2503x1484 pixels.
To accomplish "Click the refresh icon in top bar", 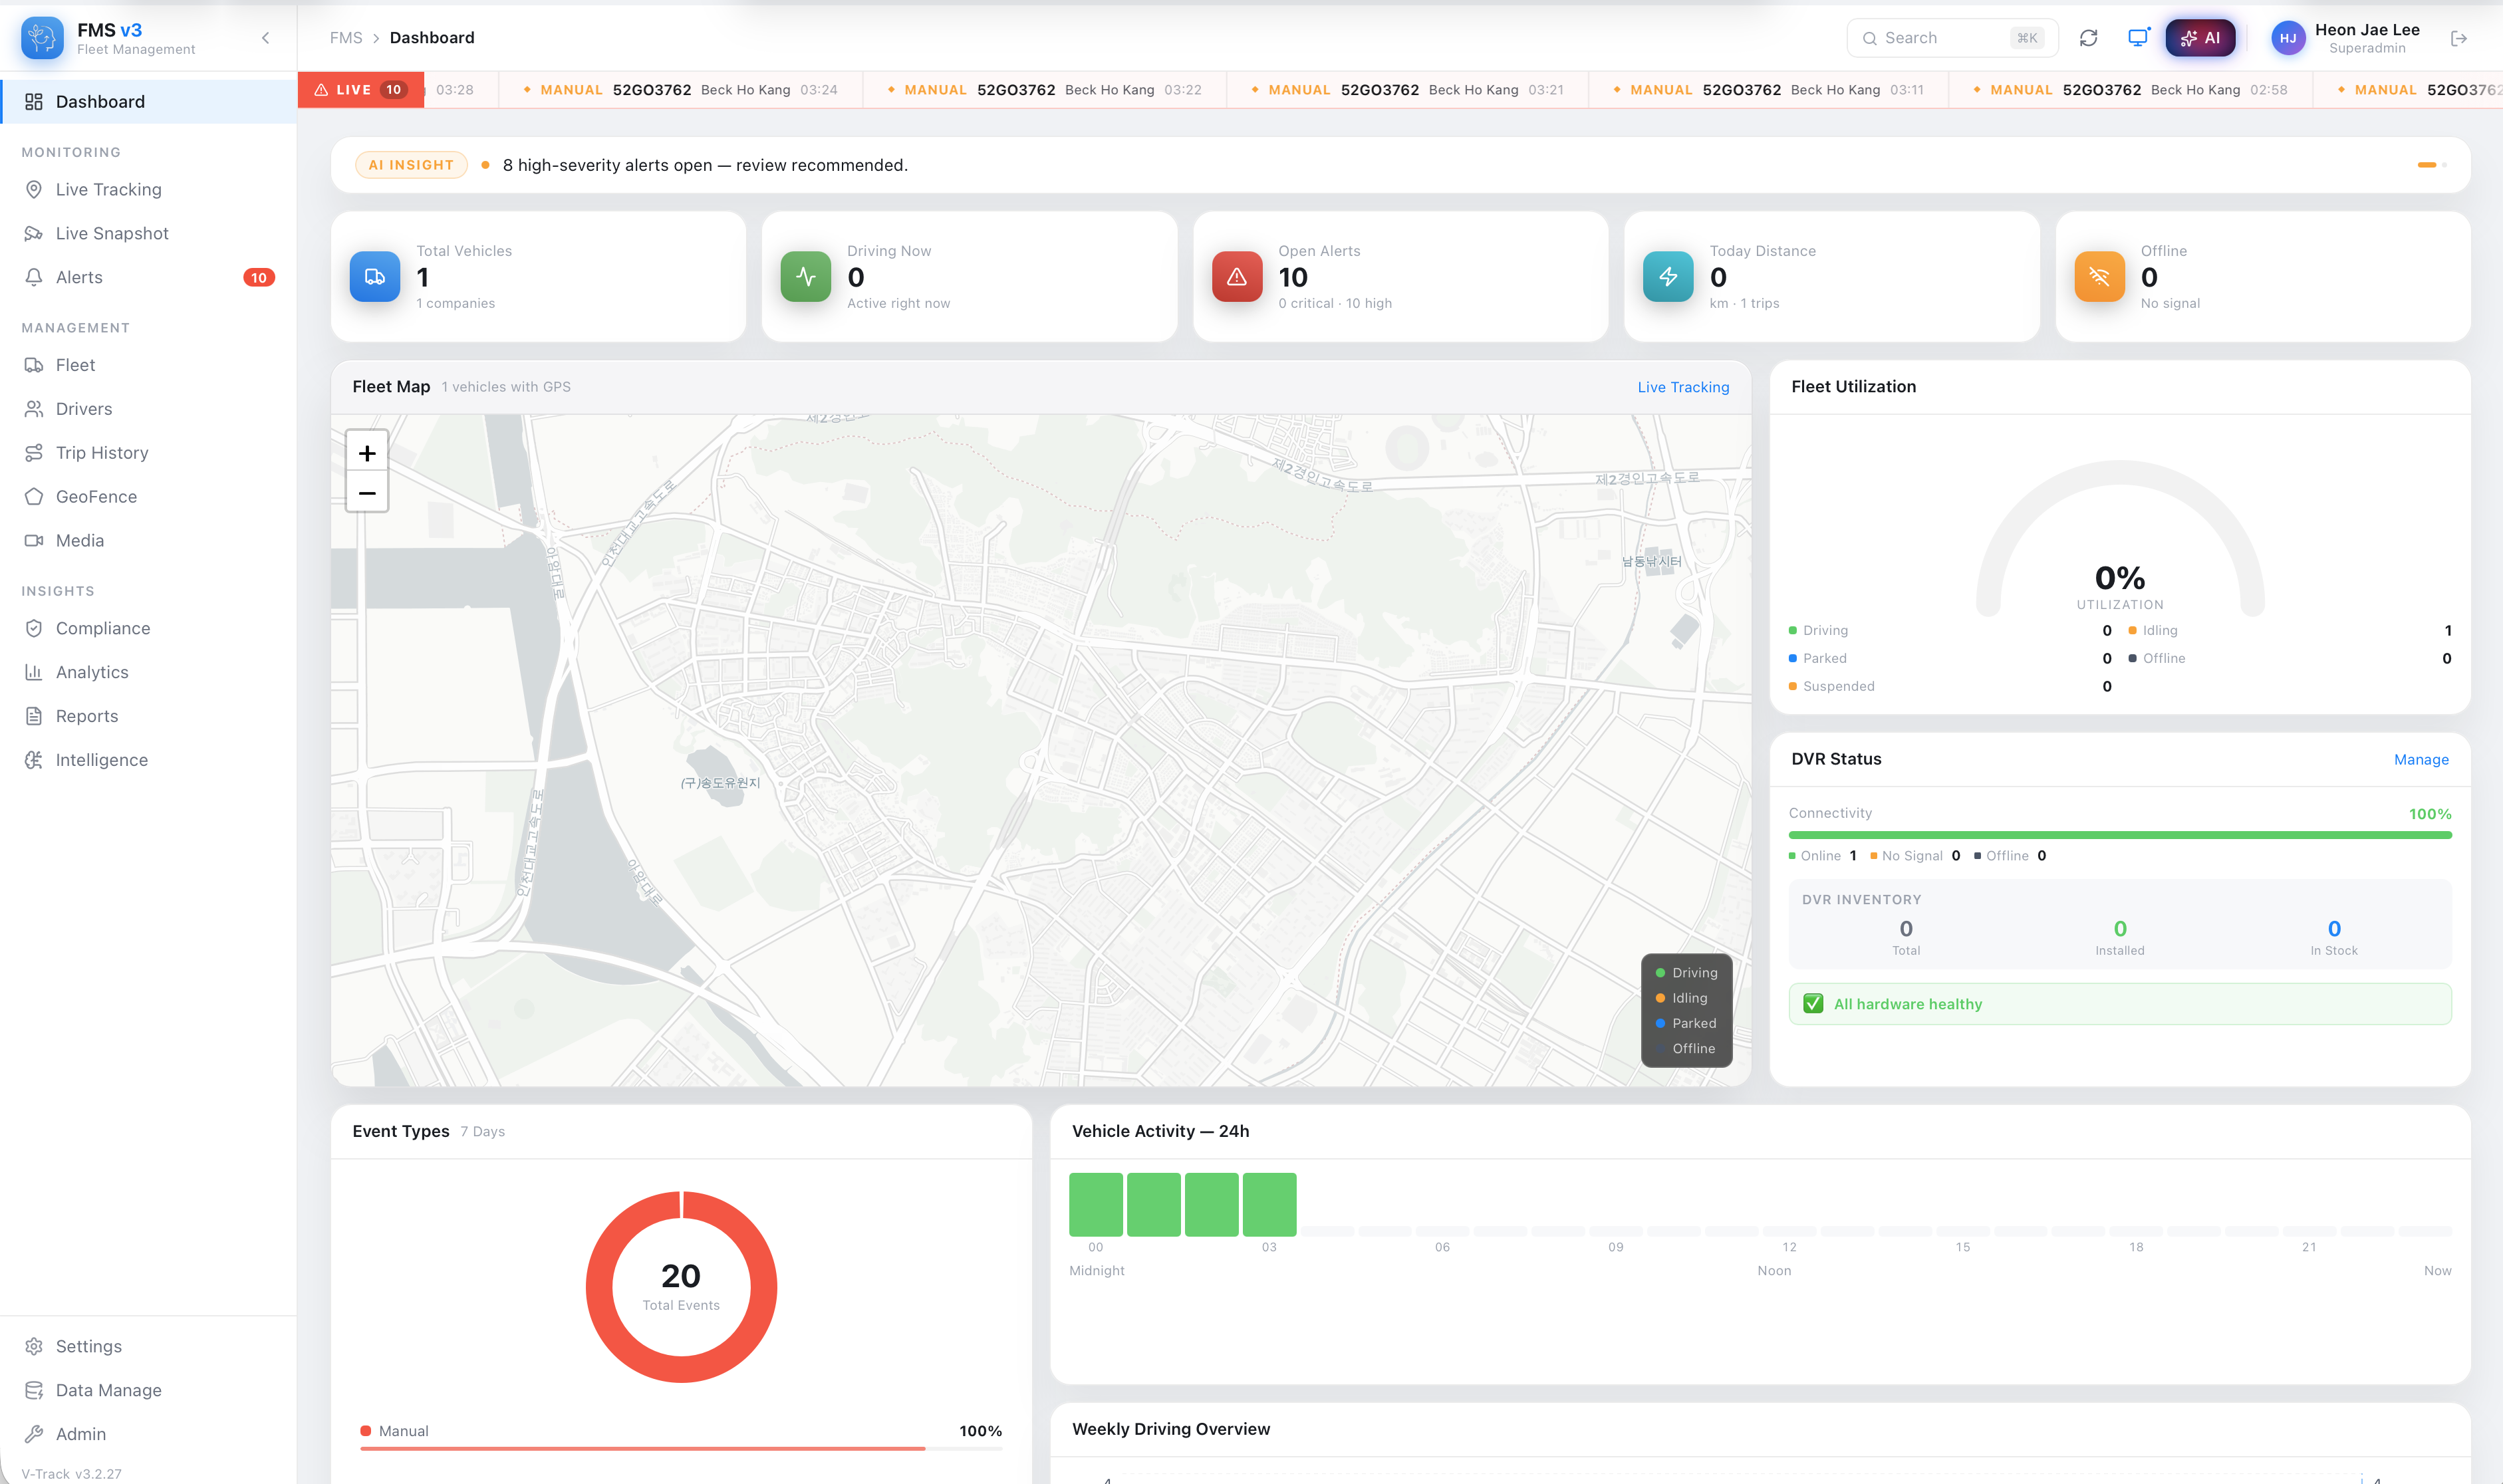I will [x=2088, y=38].
